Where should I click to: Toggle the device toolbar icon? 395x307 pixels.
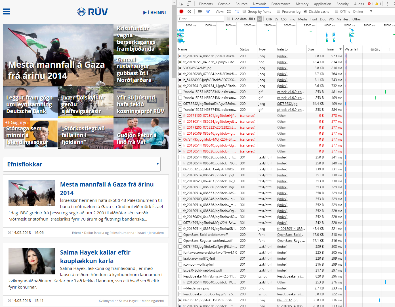(x=189, y=4)
